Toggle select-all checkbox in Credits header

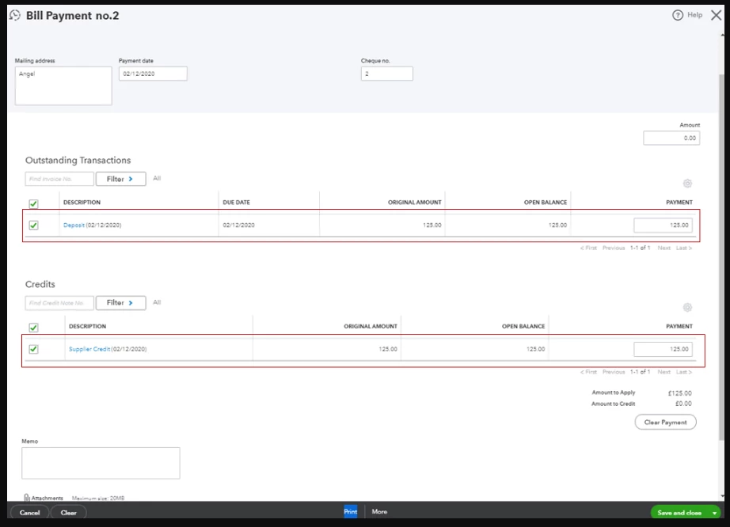coord(33,328)
